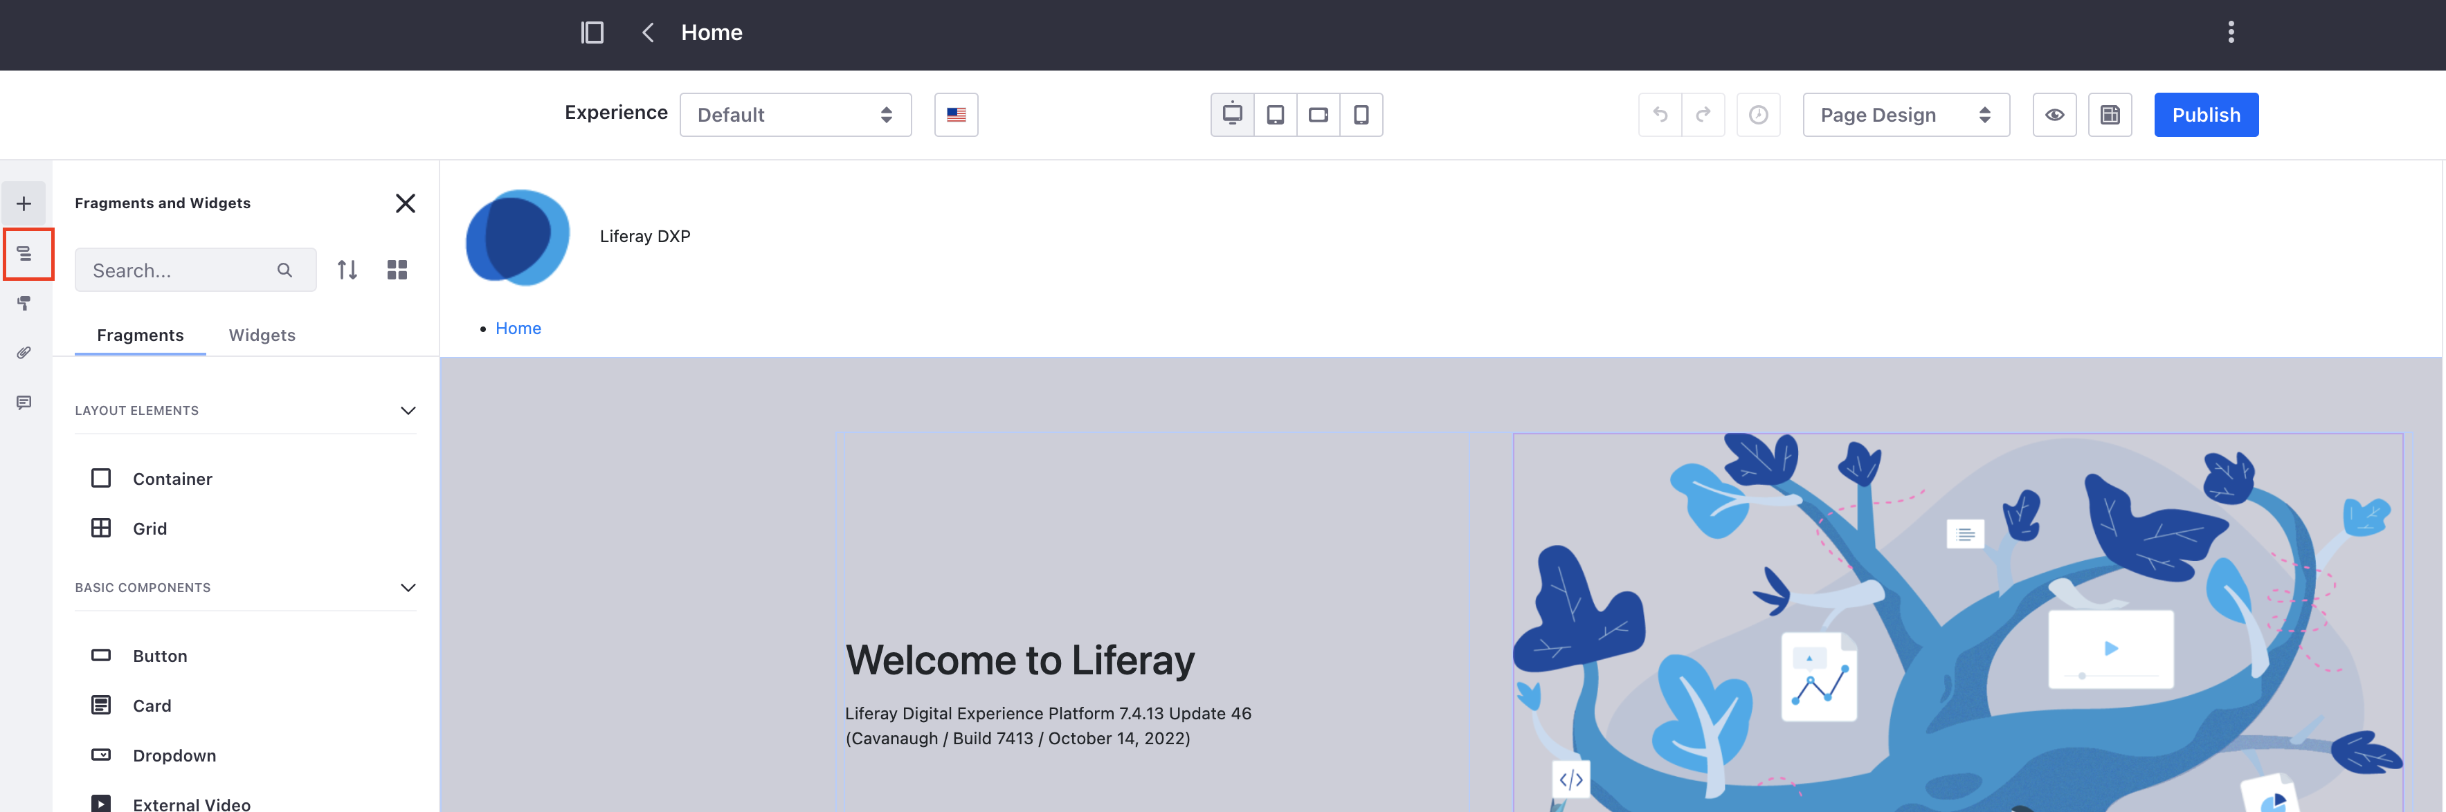
Task: Click the fragments Search field
Action: tap(196, 270)
